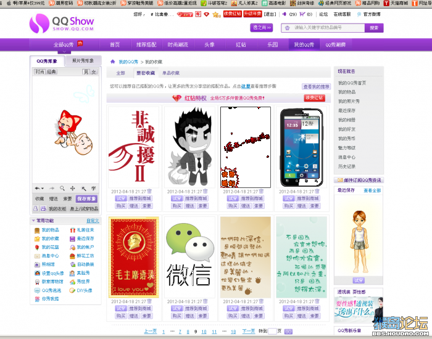Screen dimensions: 432x339
Task: Open the QQ Show logo homepage
Action: point(62,23)
